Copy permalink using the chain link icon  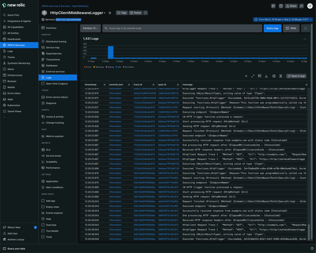pyautogui.click(x=301, y=6)
